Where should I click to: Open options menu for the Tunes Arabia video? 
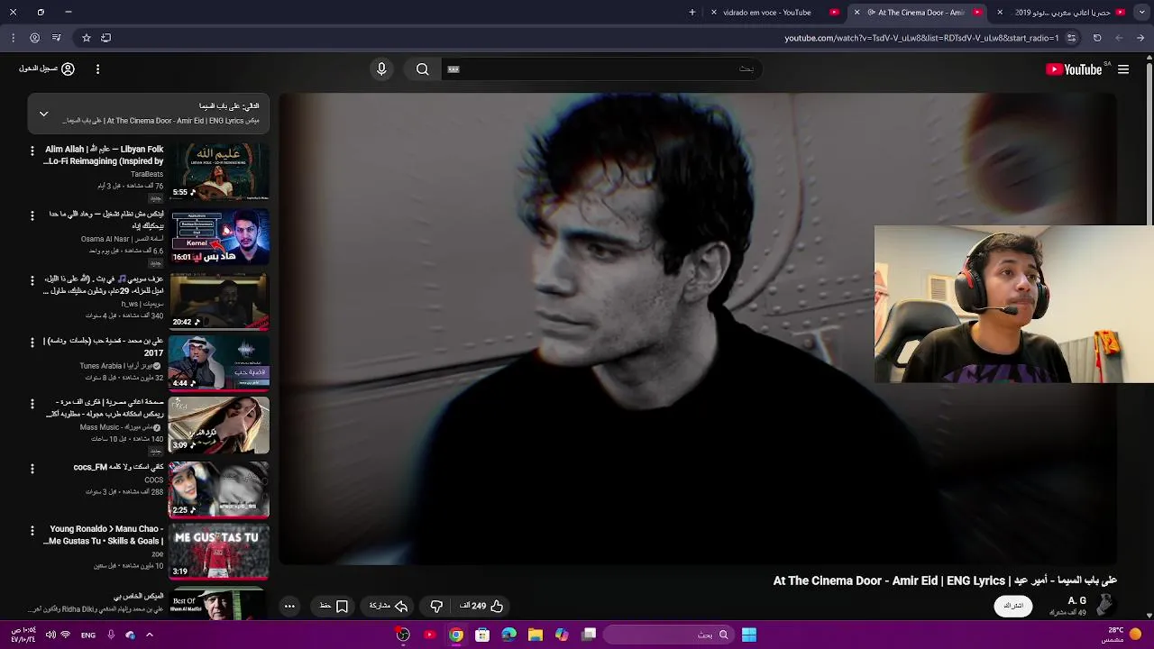pos(32,343)
